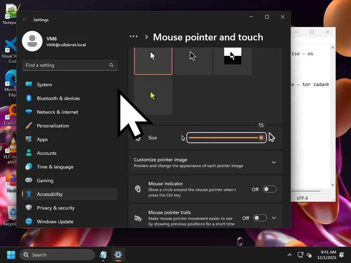Choose the inverted mouse pointer style

233,61
